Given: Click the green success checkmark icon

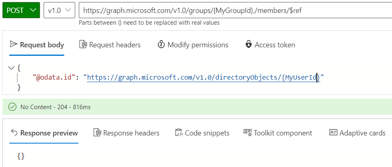Looking at the screenshot, I should 12,107.
